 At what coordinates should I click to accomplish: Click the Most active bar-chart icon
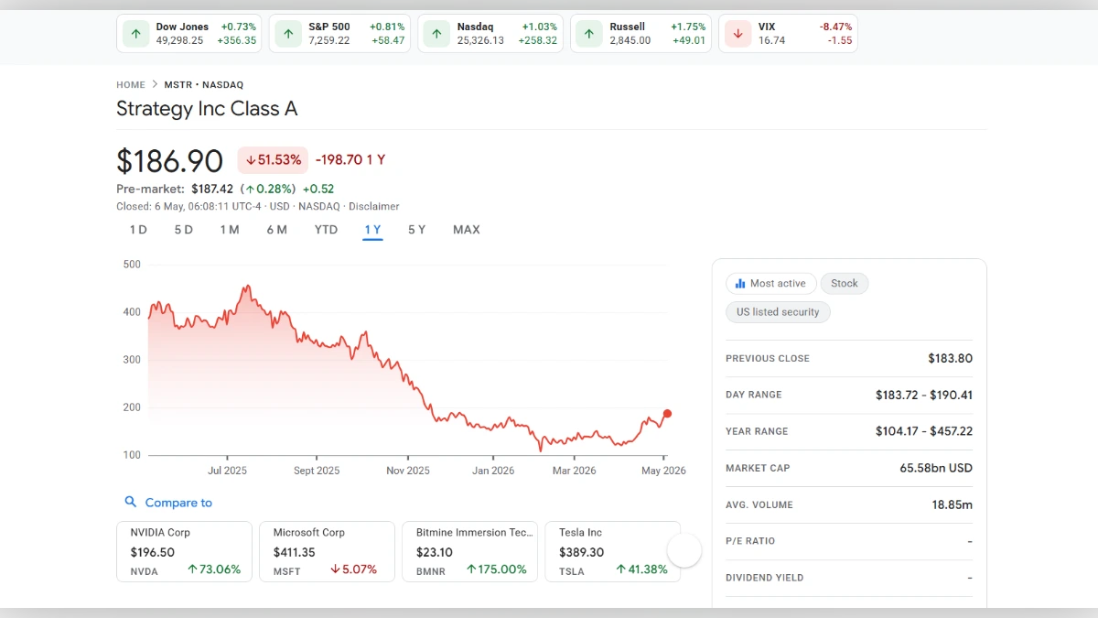(740, 284)
